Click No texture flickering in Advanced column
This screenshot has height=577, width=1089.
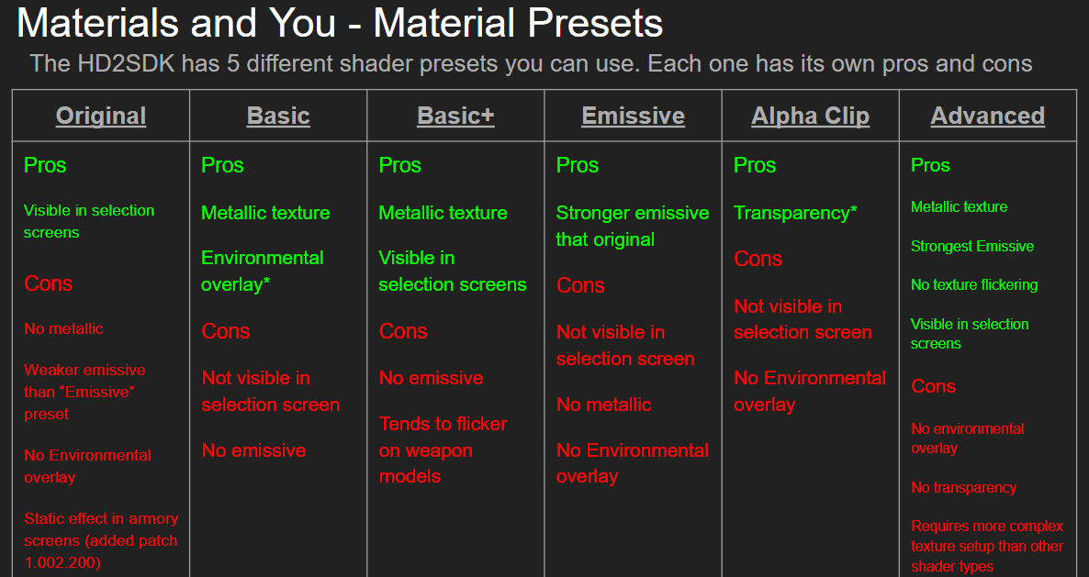[973, 285]
